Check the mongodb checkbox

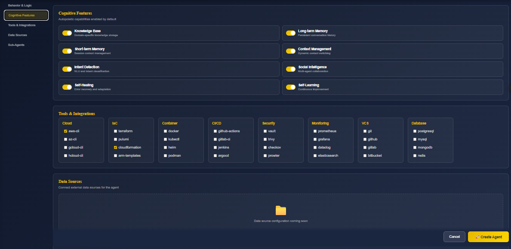pos(415,148)
